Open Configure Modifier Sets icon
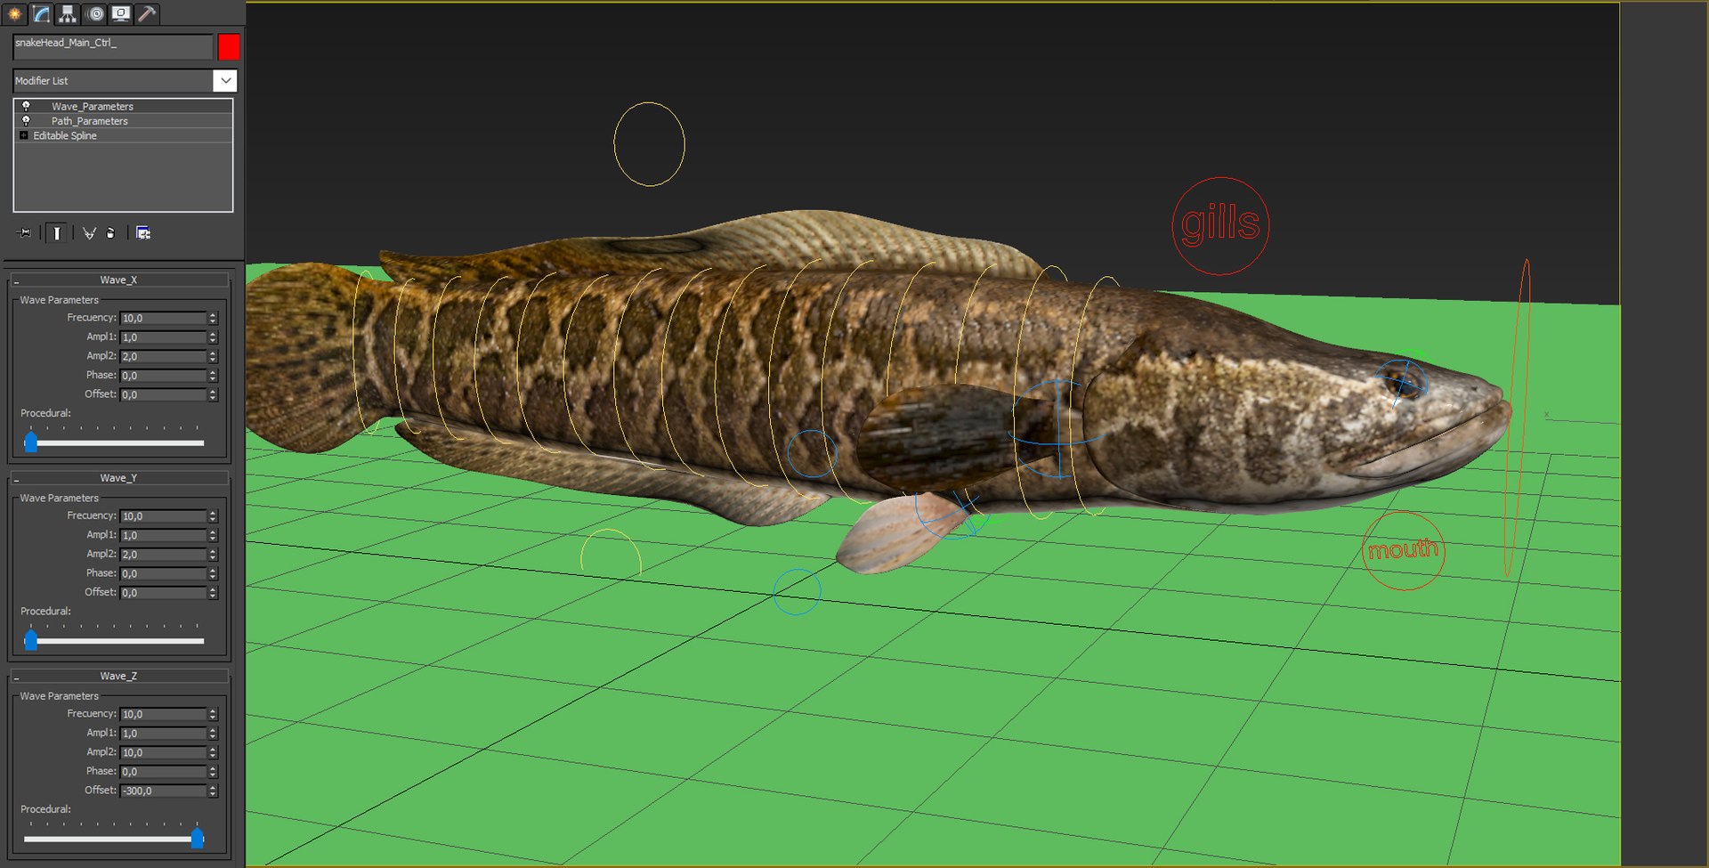This screenshot has width=1709, height=868. tap(143, 232)
